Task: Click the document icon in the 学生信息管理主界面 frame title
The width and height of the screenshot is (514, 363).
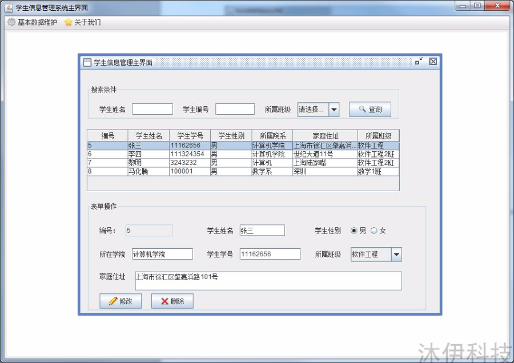Action: pos(87,62)
